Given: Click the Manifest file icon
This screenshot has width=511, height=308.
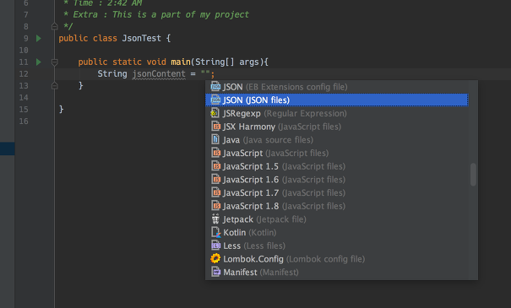Looking at the screenshot, I should coord(215,273).
